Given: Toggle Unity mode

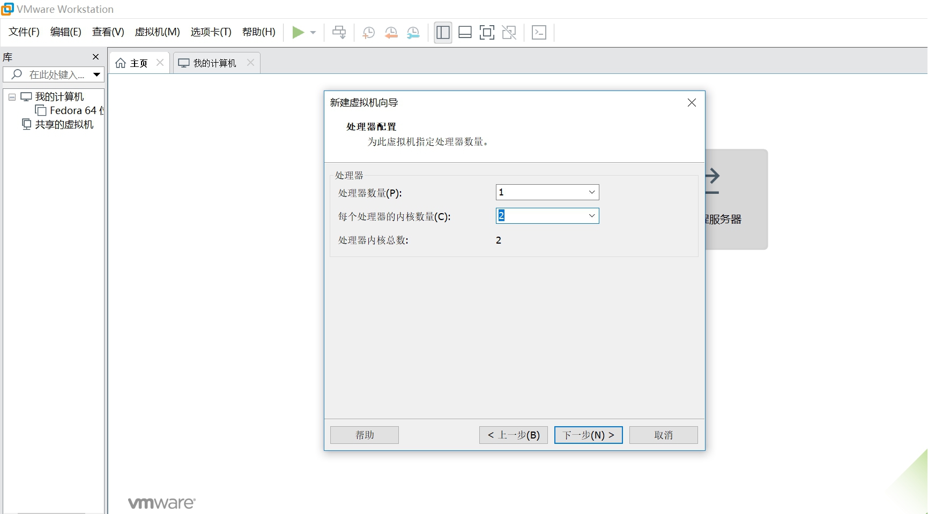Looking at the screenshot, I should click(508, 32).
